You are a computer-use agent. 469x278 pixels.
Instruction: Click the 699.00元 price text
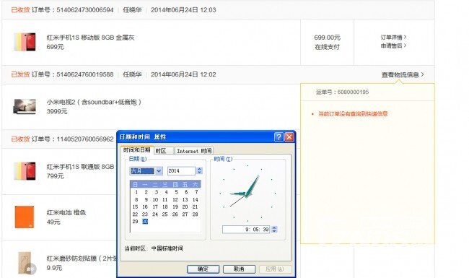pyautogui.click(x=328, y=38)
